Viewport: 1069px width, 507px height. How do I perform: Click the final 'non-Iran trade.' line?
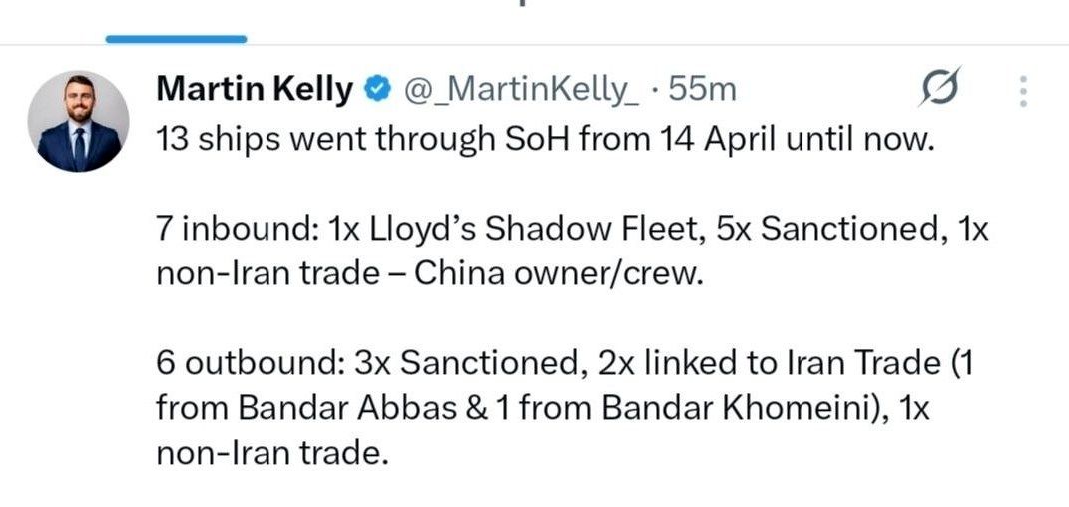click(x=269, y=454)
